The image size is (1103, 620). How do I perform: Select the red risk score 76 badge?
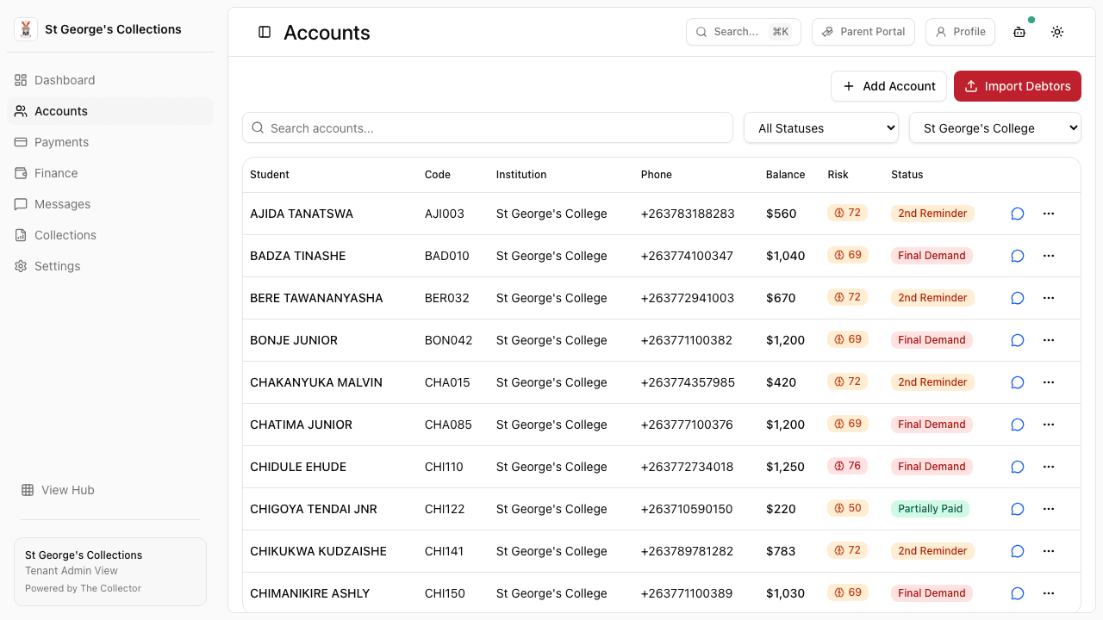847,466
